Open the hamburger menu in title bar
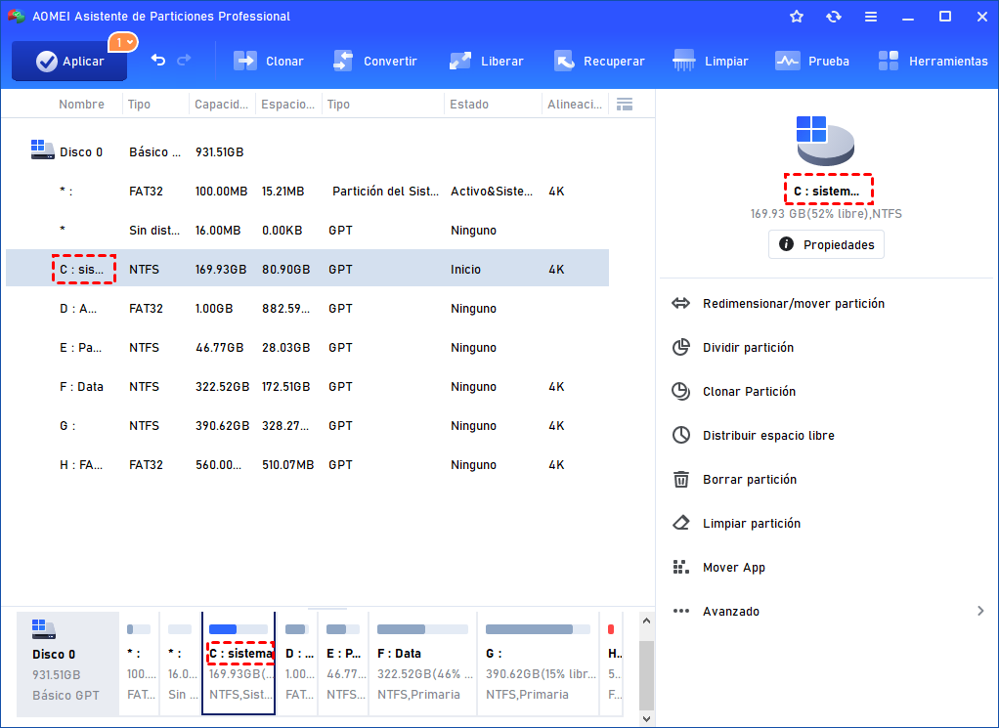Screen dimensions: 999x728 tap(870, 17)
